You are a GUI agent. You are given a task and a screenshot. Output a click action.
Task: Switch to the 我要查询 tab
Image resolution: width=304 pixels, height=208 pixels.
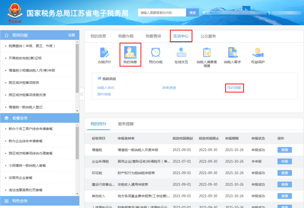tap(153, 36)
